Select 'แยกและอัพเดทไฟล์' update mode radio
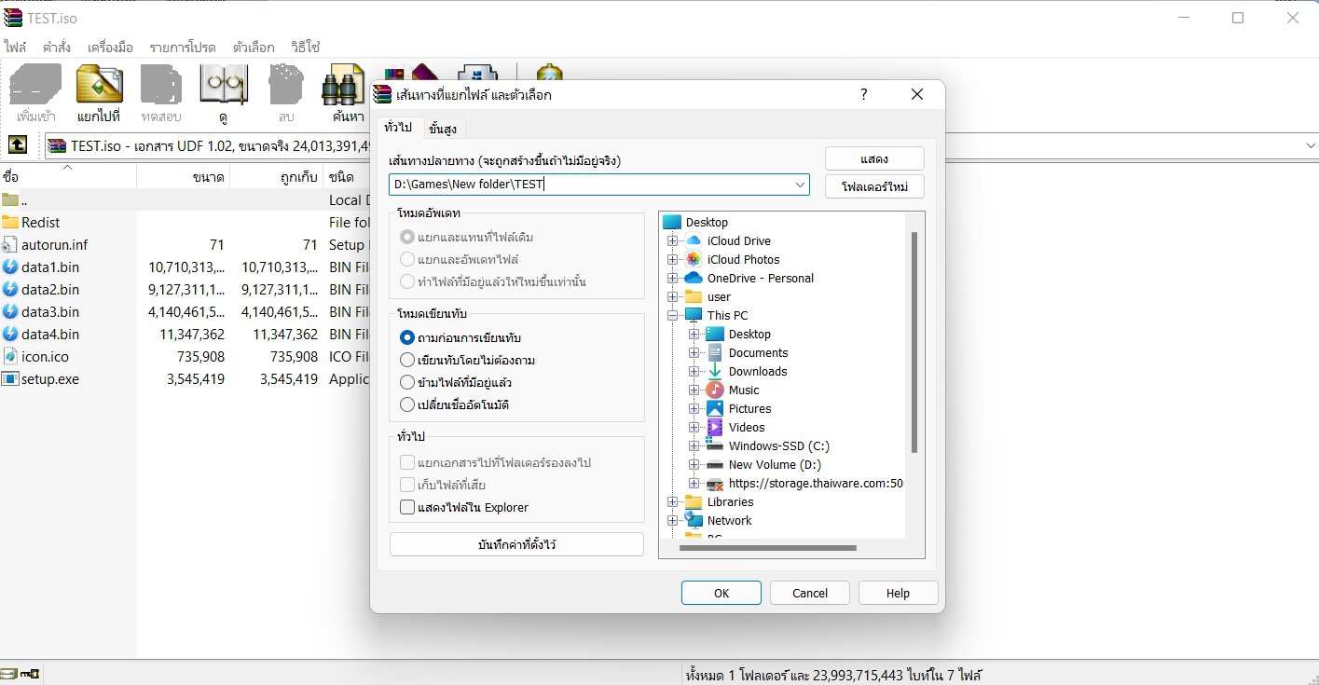Image resolution: width=1319 pixels, height=685 pixels. pos(407,259)
